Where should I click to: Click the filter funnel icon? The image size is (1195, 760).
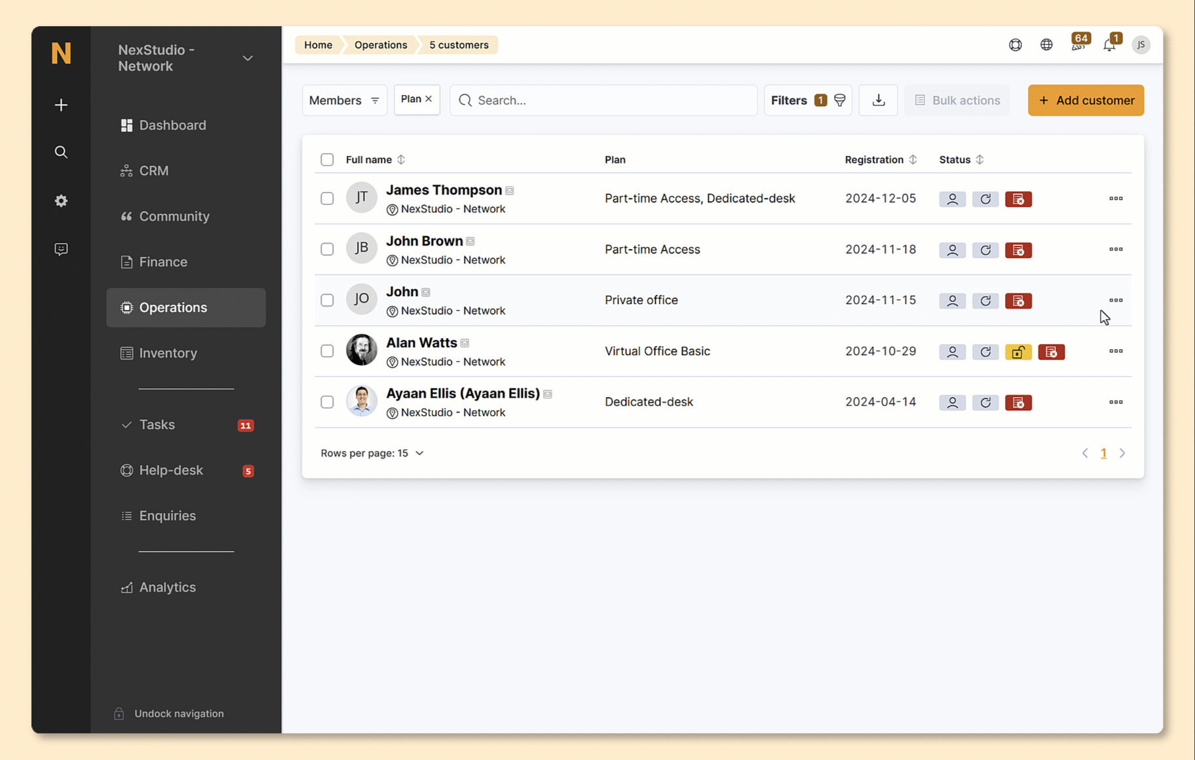840,100
